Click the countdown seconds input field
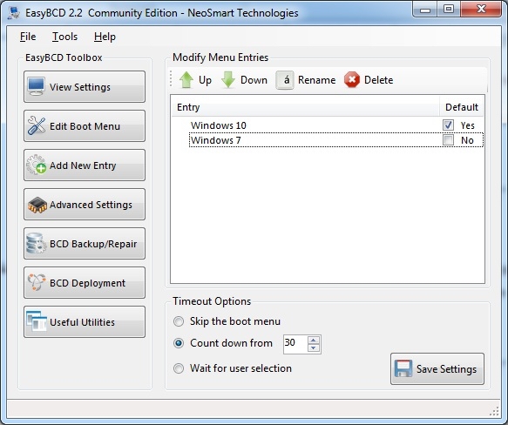 coord(295,344)
